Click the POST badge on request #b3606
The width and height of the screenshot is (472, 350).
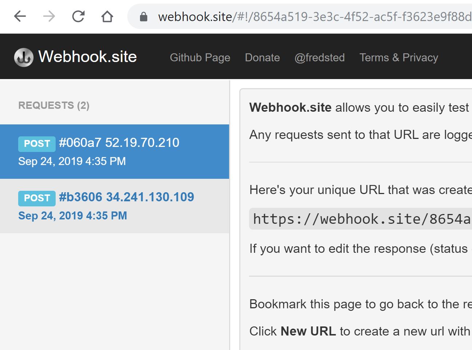point(37,198)
